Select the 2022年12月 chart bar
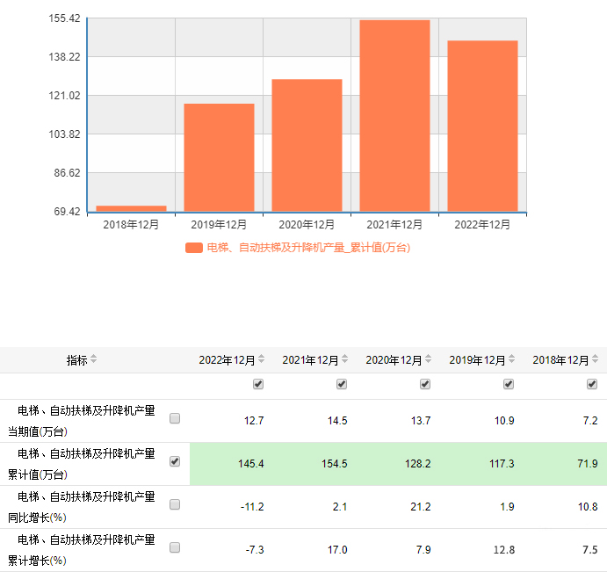Viewport: 607px width, 572px height. tap(483, 126)
